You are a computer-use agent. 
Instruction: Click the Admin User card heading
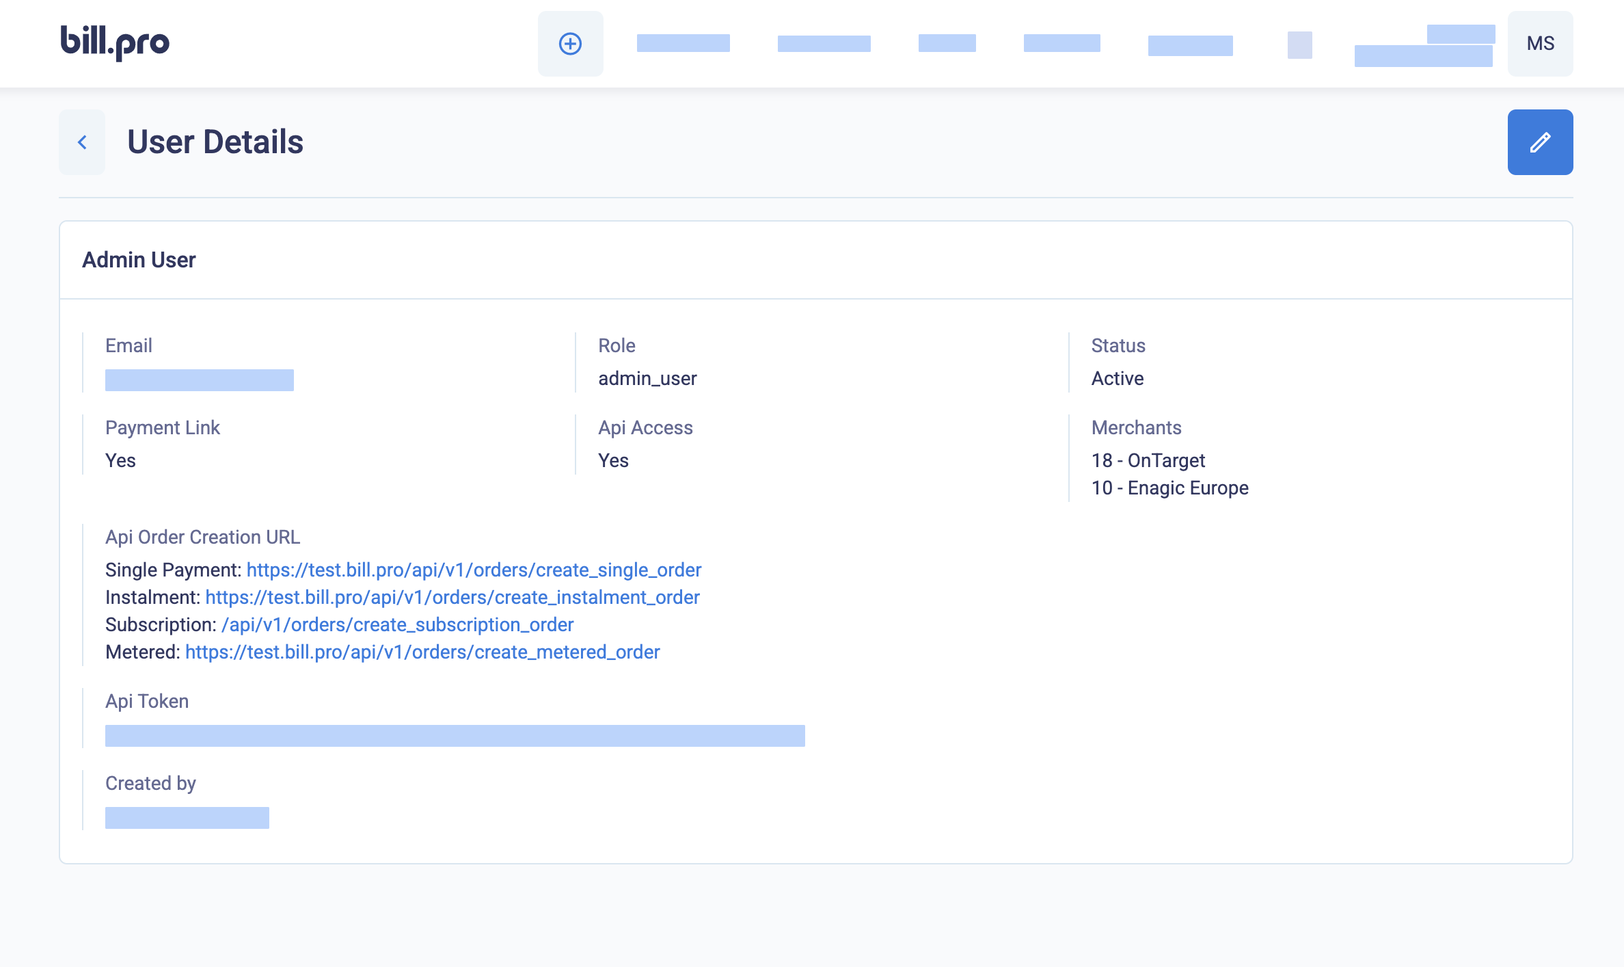139,260
